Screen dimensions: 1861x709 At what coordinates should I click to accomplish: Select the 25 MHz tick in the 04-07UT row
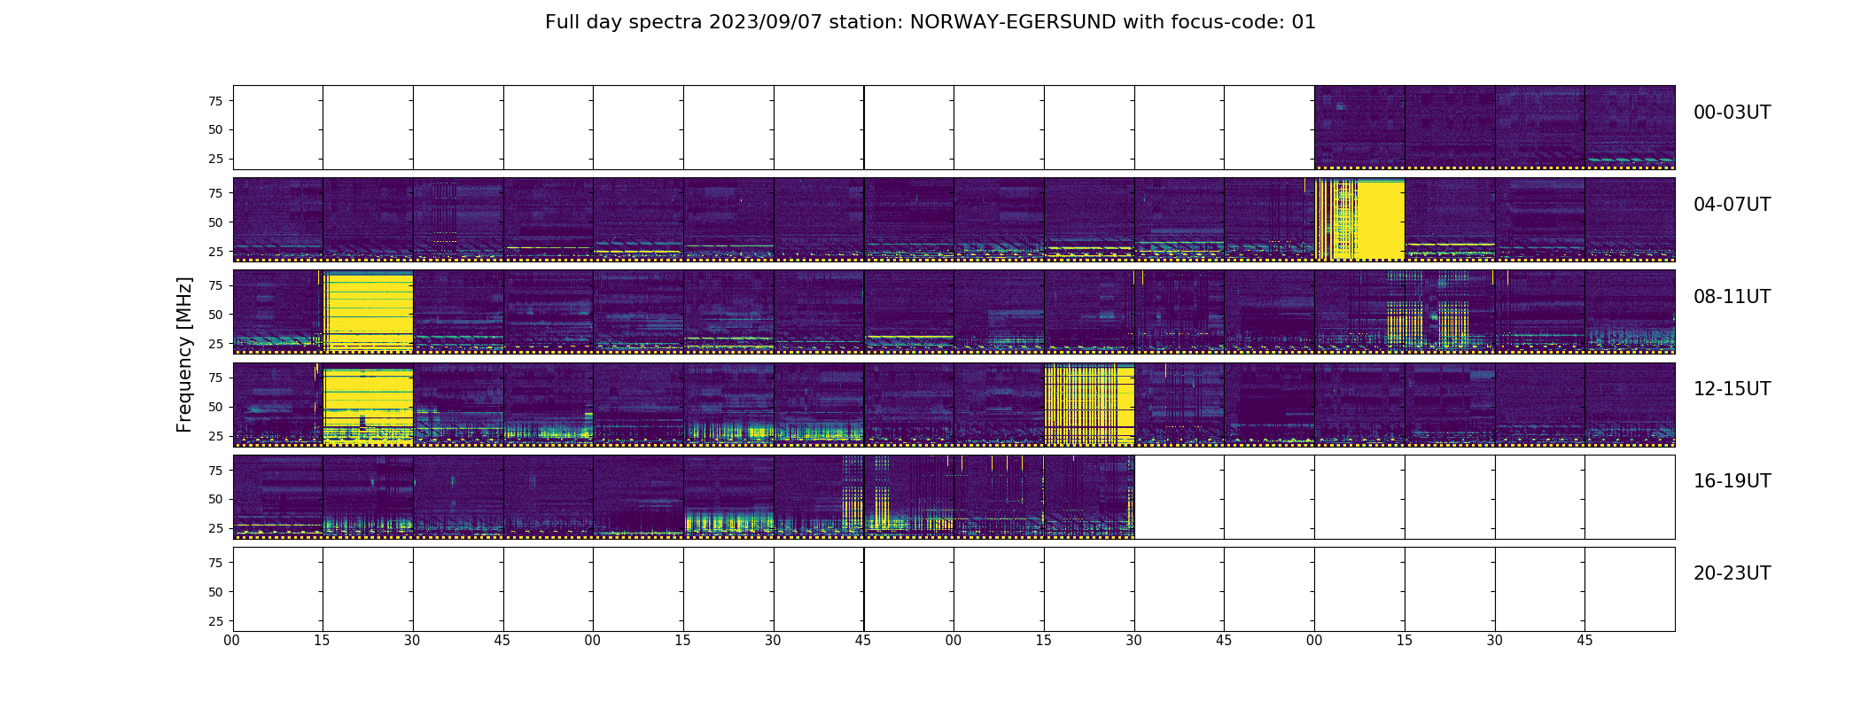[215, 252]
